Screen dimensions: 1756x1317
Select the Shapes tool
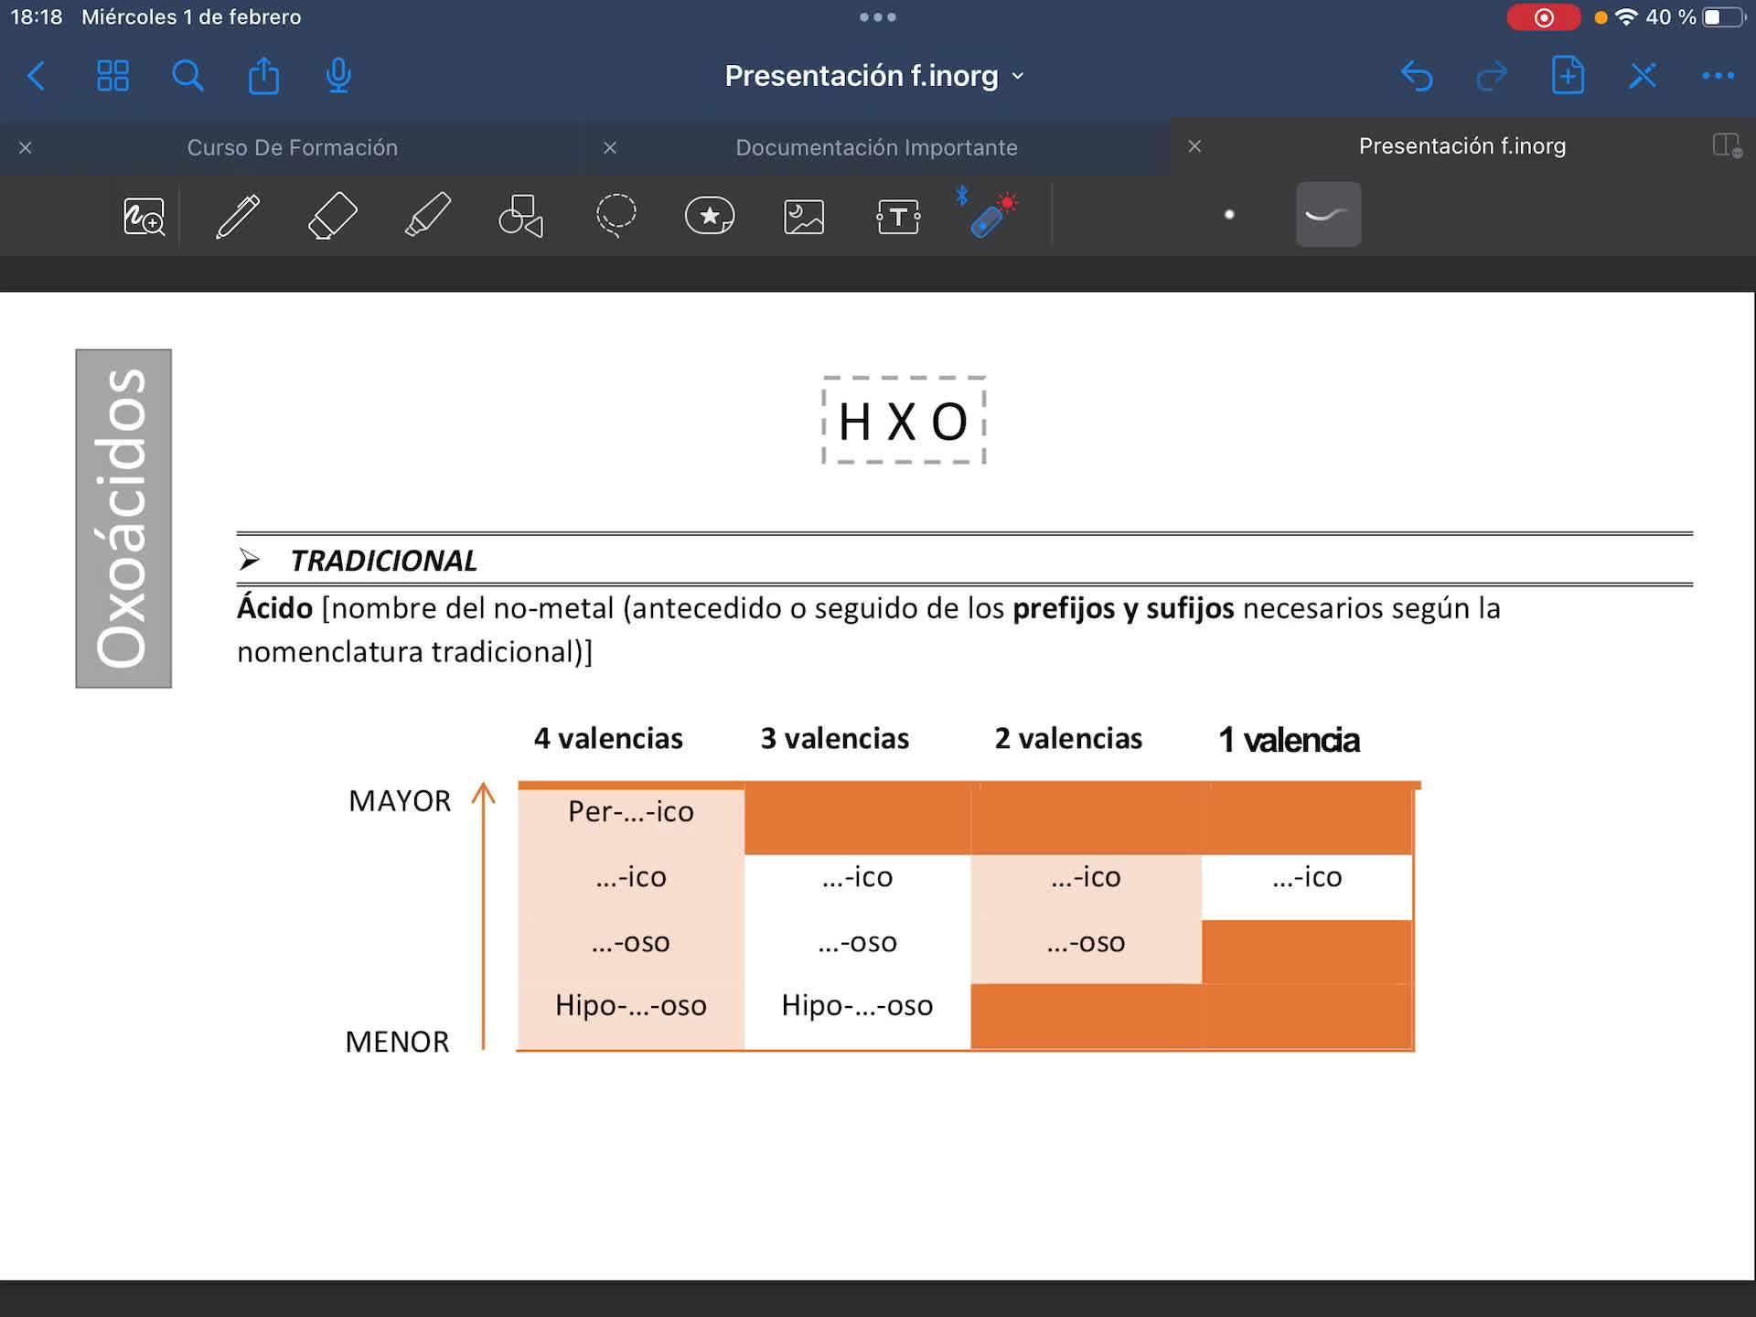[x=521, y=216]
